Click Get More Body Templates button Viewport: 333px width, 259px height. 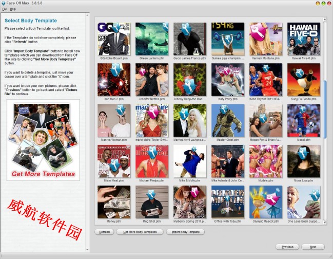(x=140, y=232)
